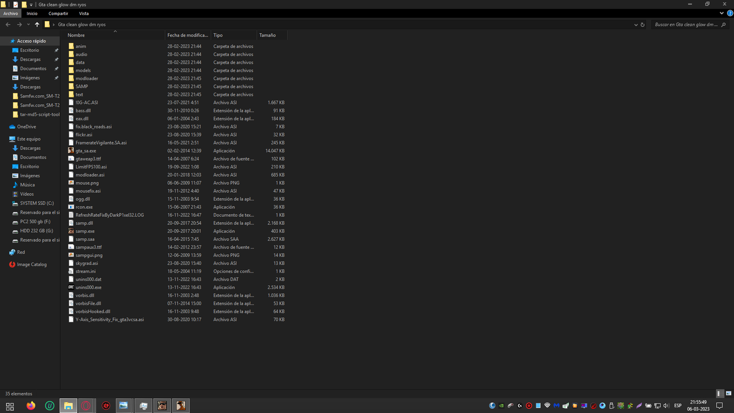Open the notification center icon

[x=720, y=406]
